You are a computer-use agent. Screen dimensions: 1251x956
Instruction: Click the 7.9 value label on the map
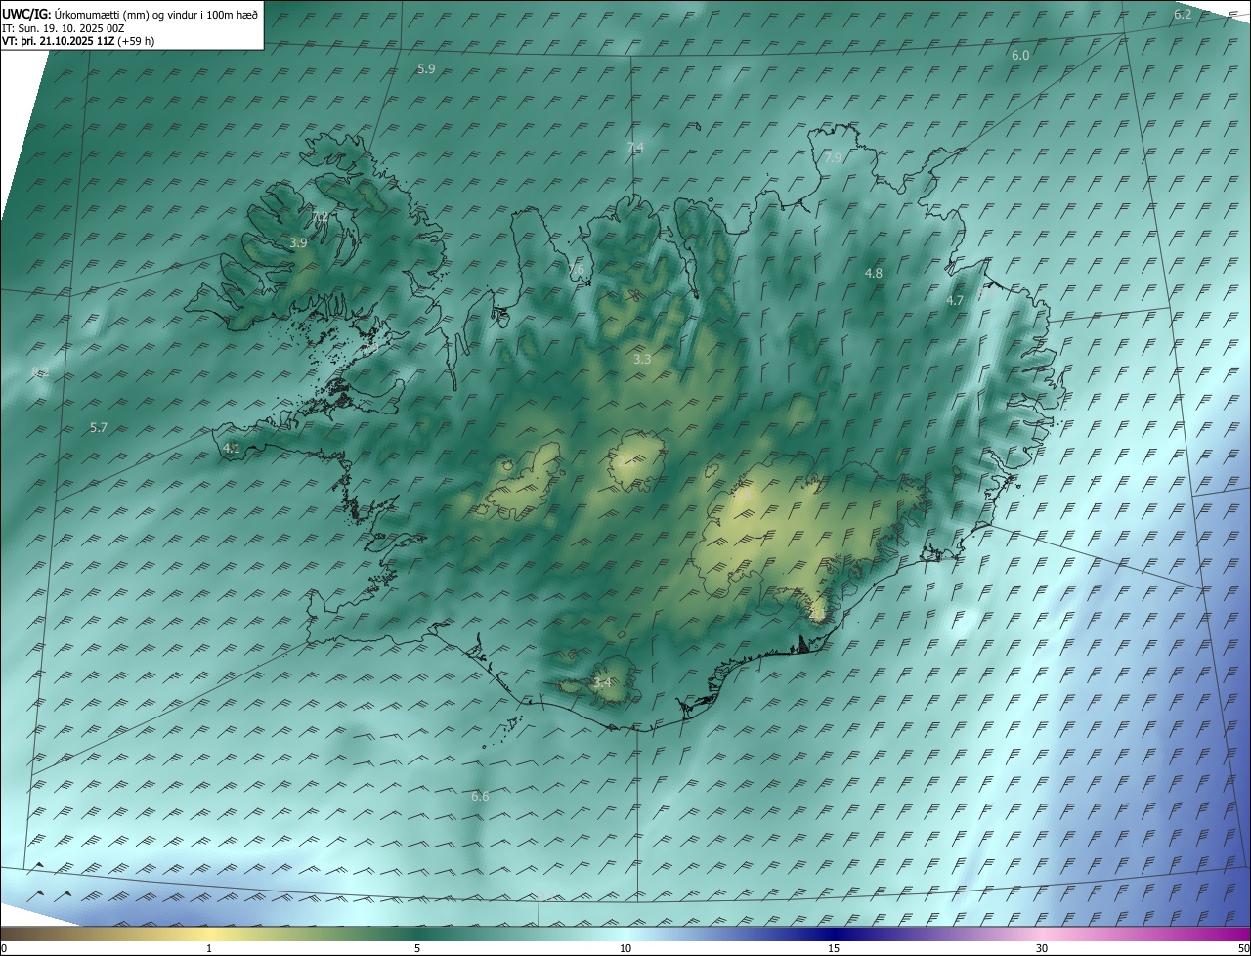pyautogui.click(x=833, y=157)
